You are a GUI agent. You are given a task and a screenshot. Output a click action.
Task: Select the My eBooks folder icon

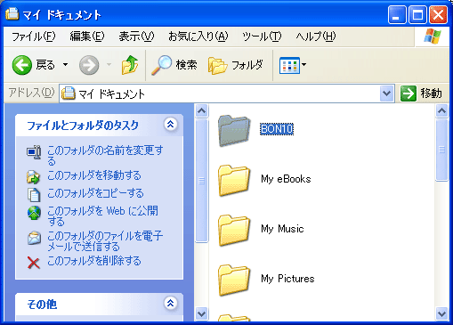tap(234, 181)
